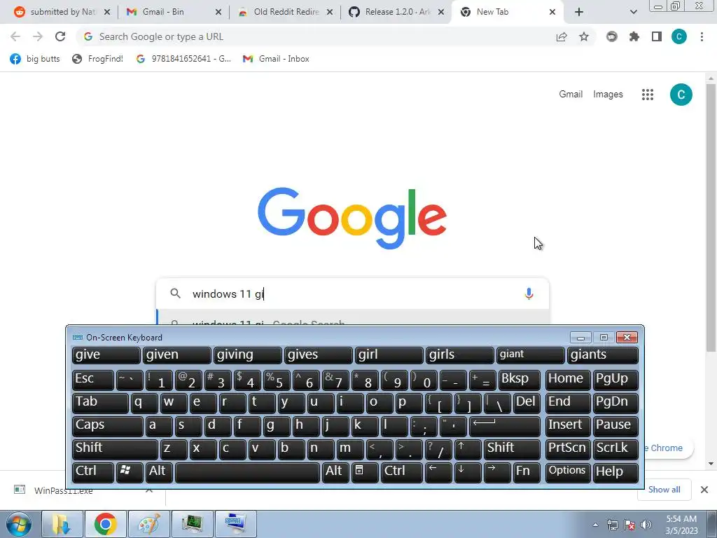The height and width of the screenshot is (538, 717).
Task: Click the magnifier icon in Google search box
Action: [176, 294]
